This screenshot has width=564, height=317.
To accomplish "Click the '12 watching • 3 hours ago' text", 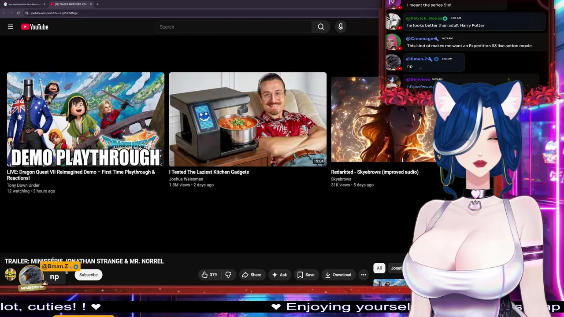I will point(31,191).
